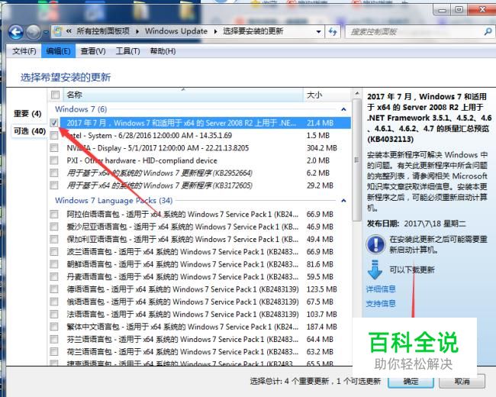
Task: Open the 编辑(E) menu
Action: coord(58,51)
